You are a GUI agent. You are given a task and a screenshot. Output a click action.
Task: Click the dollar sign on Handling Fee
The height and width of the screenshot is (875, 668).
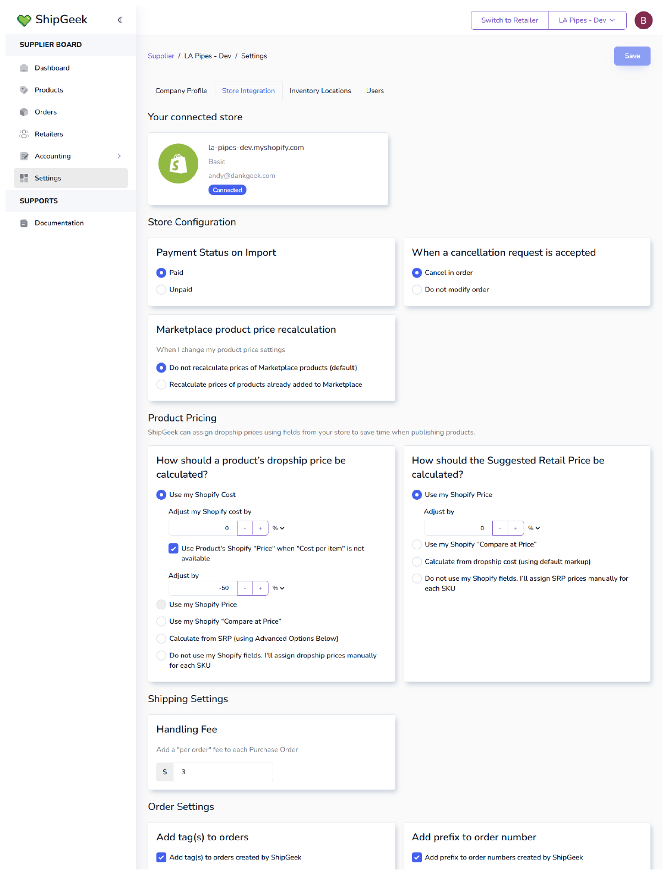(x=165, y=772)
